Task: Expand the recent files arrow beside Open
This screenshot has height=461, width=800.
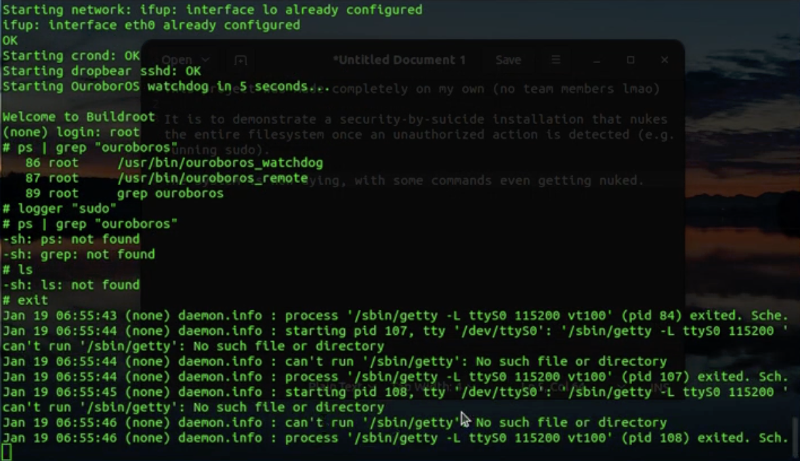Action: point(206,60)
